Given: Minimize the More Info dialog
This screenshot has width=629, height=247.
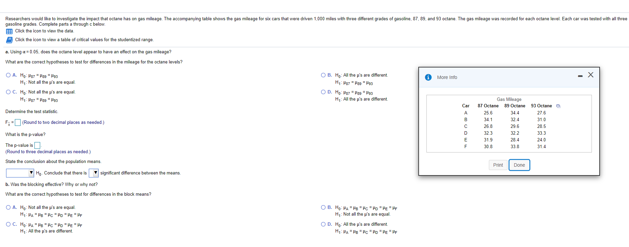Looking at the screenshot, I should 580,76.
